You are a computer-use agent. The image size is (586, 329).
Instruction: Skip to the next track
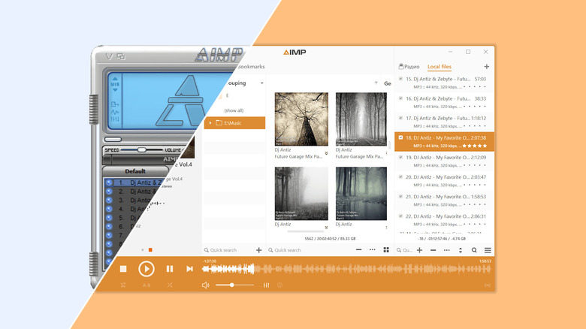click(190, 269)
